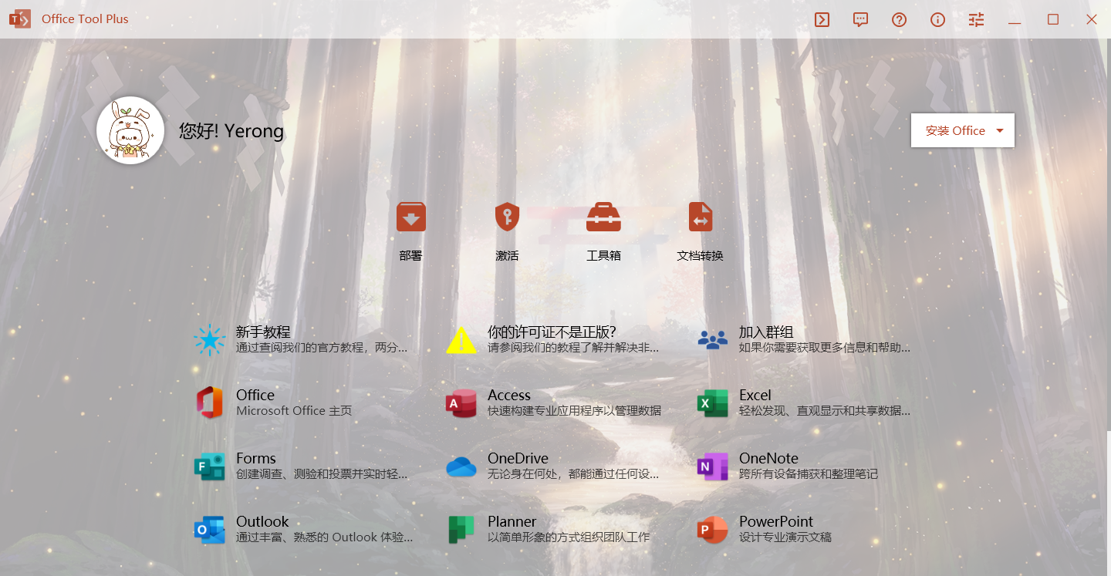The height and width of the screenshot is (576, 1111).
Task: Click the 激活 (Activate) shield icon
Action: pos(507,217)
